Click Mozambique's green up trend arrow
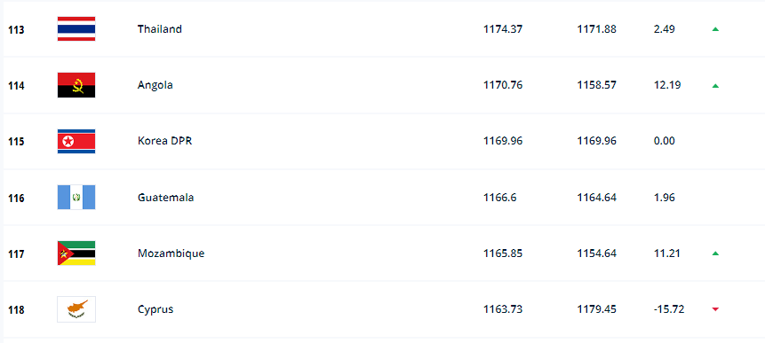Image resolution: width=765 pixels, height=343 pixels. (715, 253)
